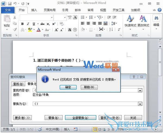Switch to the References tab

coord(65,10)
